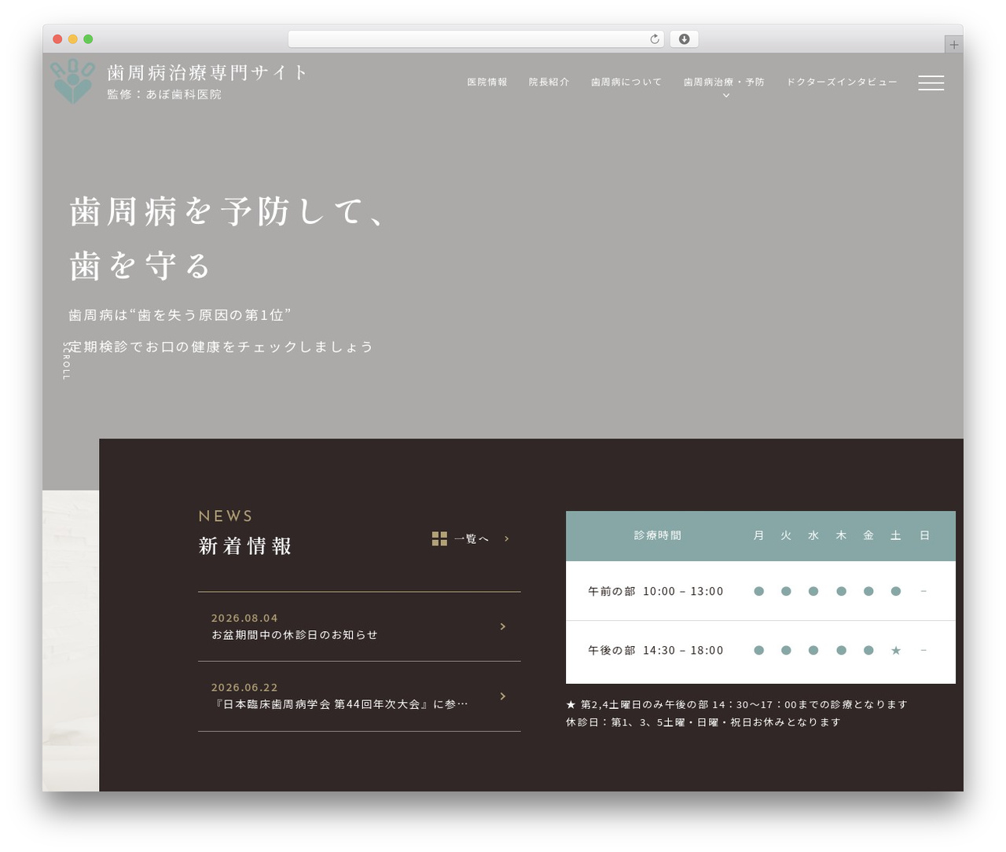Open the hamburger menu icon
Viewport: 1006px width, 852px height.
(x=931, y=83)
